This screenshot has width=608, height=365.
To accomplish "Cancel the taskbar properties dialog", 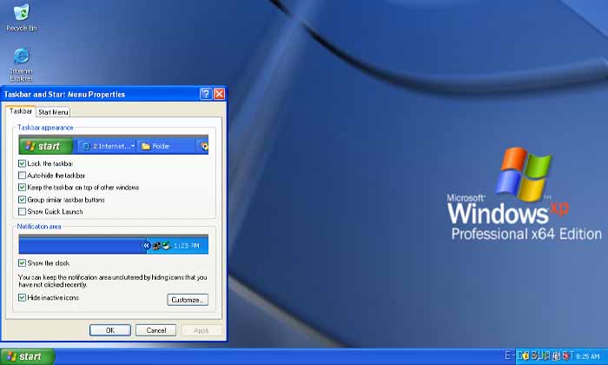I will click(x=155, y=330).
